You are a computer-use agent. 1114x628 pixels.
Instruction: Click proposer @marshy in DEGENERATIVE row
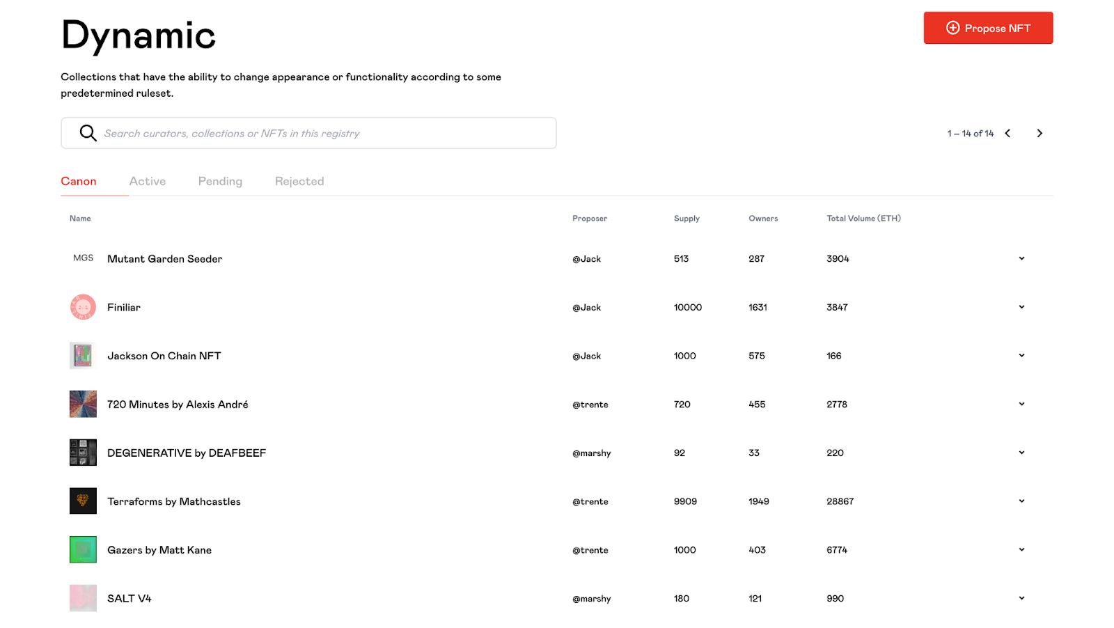click(x=592, y=453)
